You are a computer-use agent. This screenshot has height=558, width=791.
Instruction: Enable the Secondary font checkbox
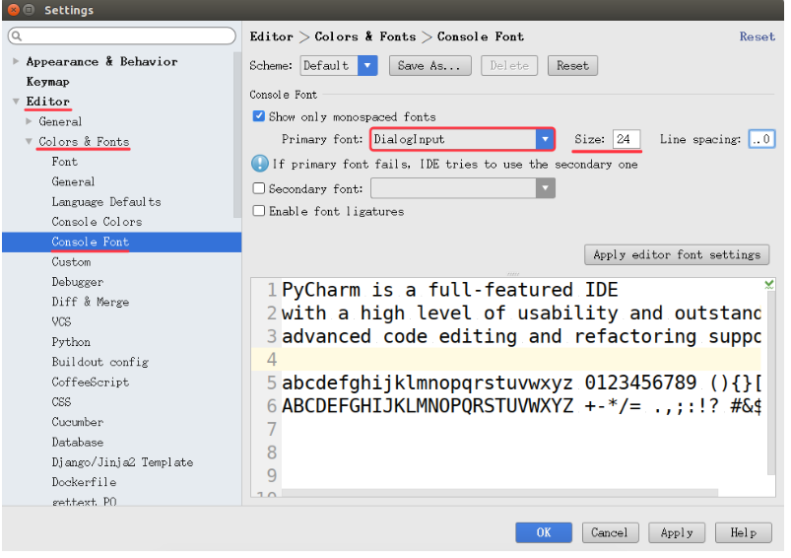pos(258,188)
